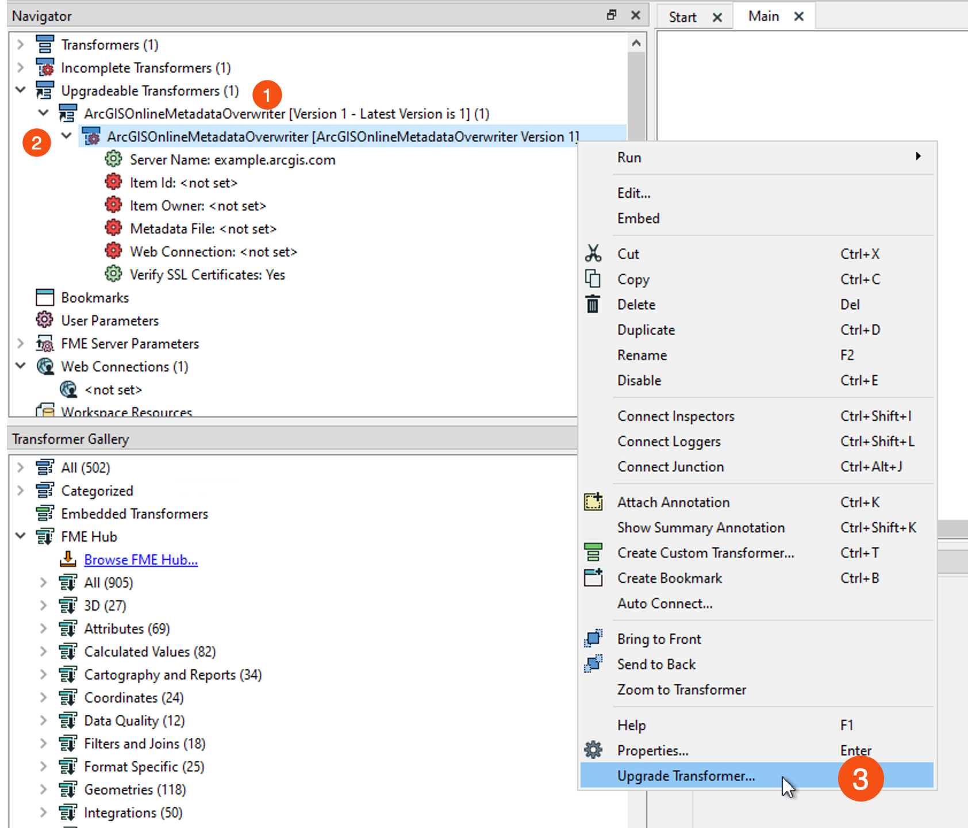Click the Cut scissors icon in menu
The height and width of the screenshot is (828, 968).
(593, 254)
